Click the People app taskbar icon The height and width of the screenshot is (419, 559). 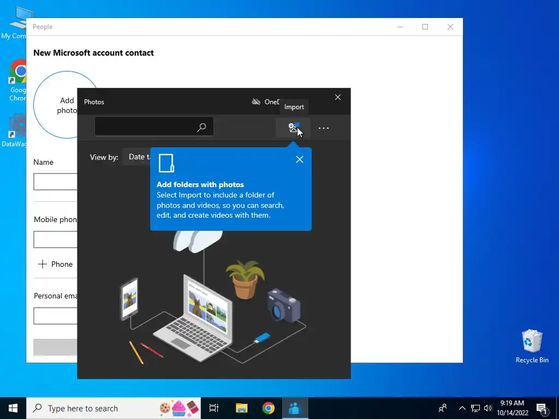pos(295,408)
